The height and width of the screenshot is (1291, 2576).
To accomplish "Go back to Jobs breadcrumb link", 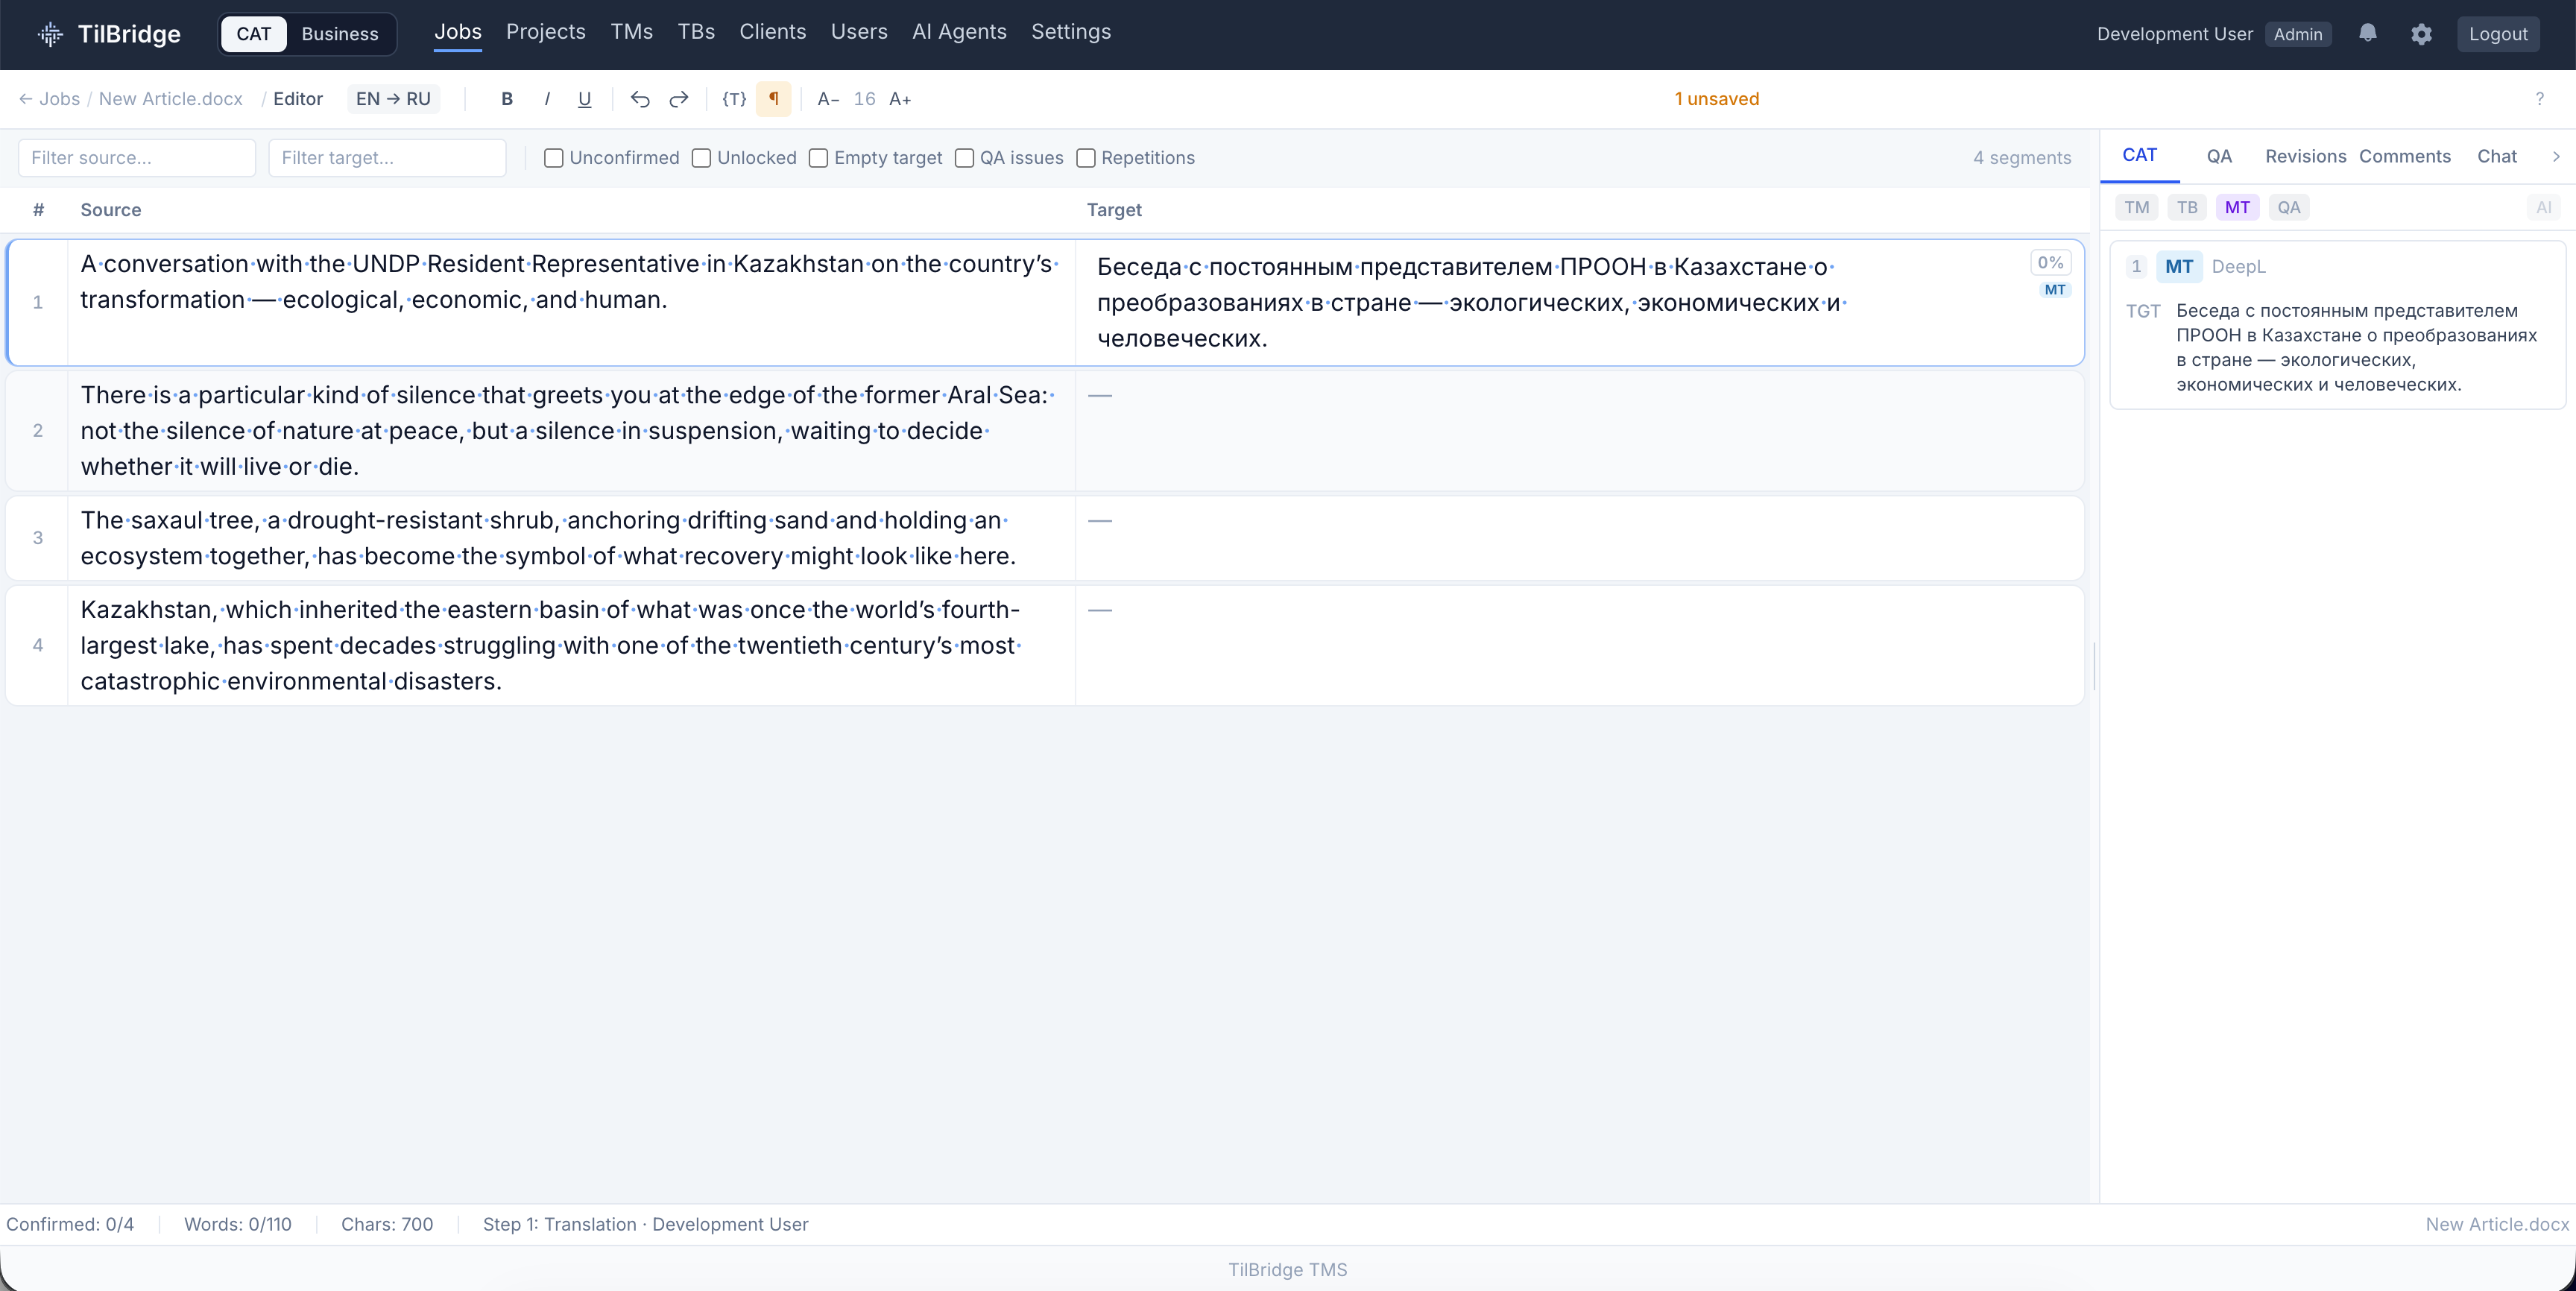I will pos(50,99).
